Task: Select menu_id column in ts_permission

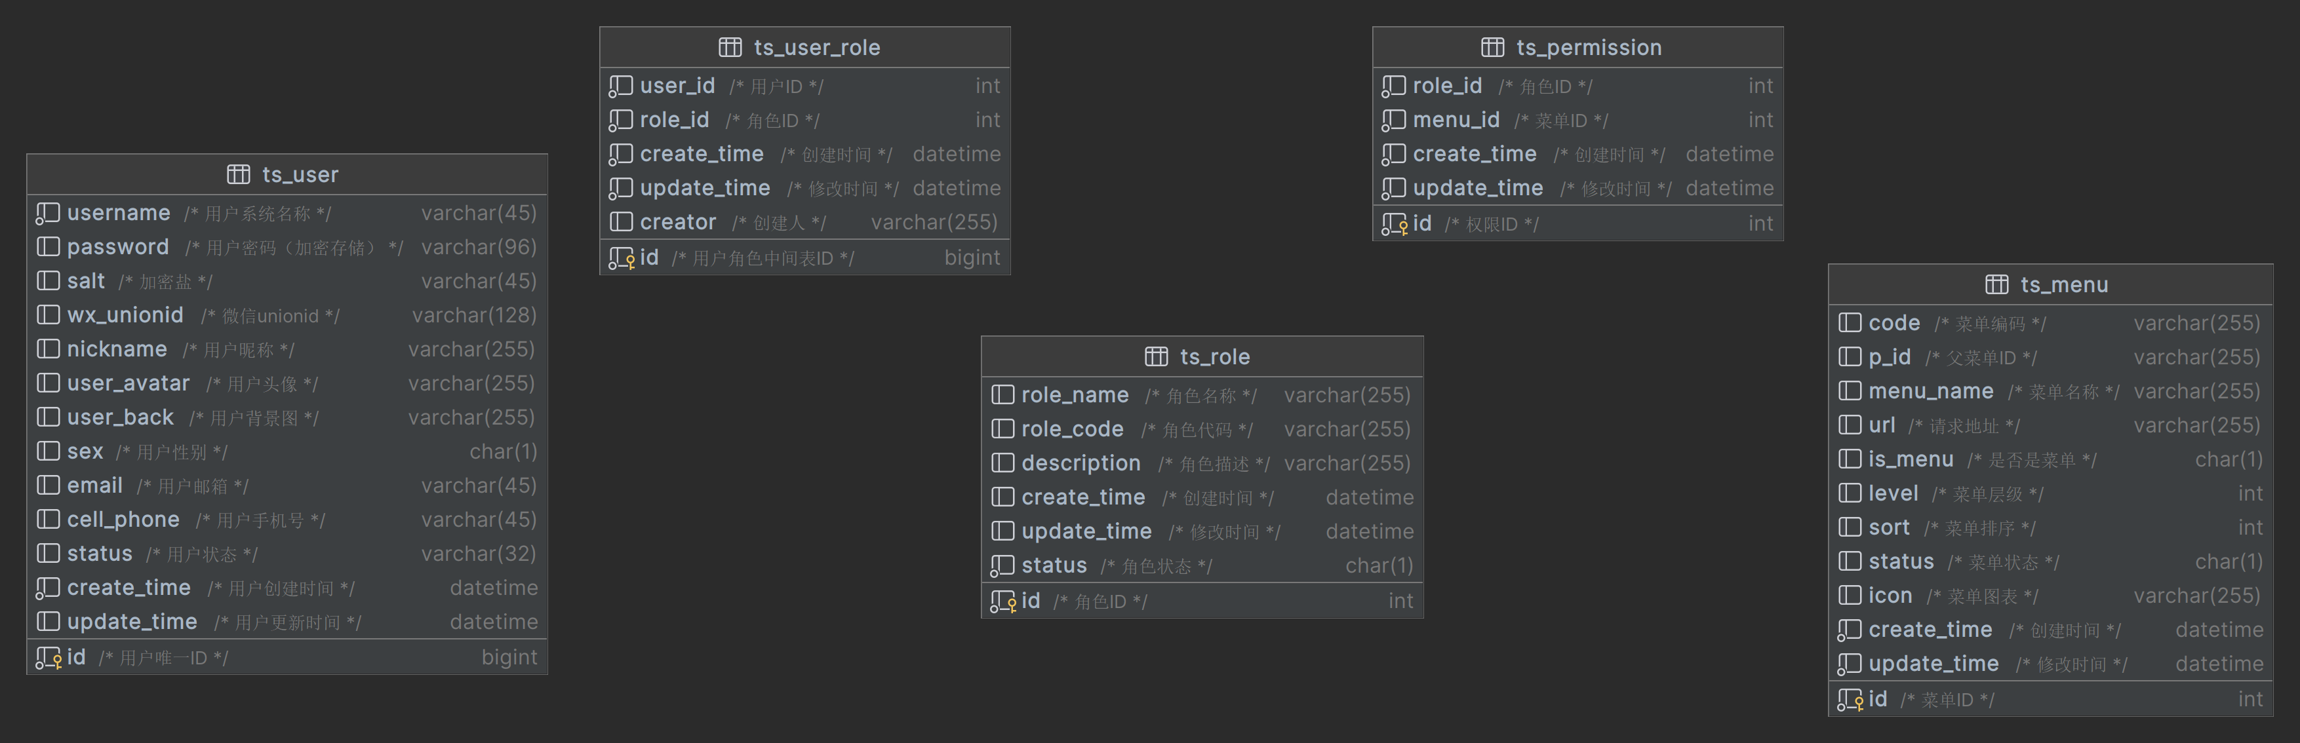Action: coord(1456,121)
